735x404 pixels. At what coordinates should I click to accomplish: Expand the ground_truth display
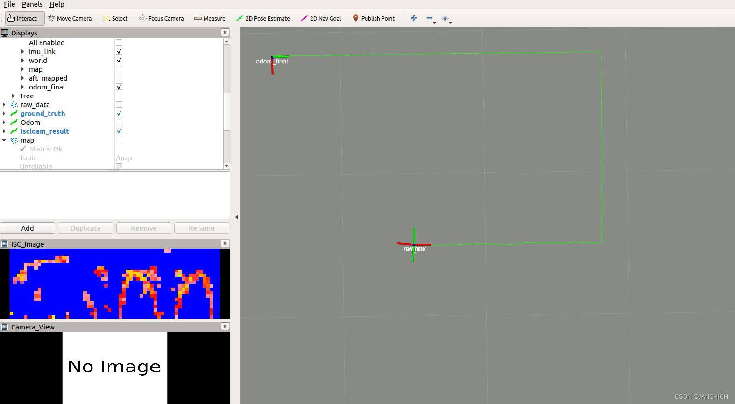coord(4,114)
